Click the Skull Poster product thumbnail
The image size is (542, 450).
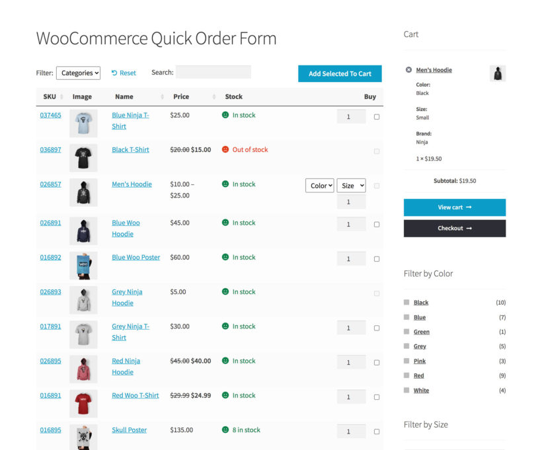click(x=83, y=435)
